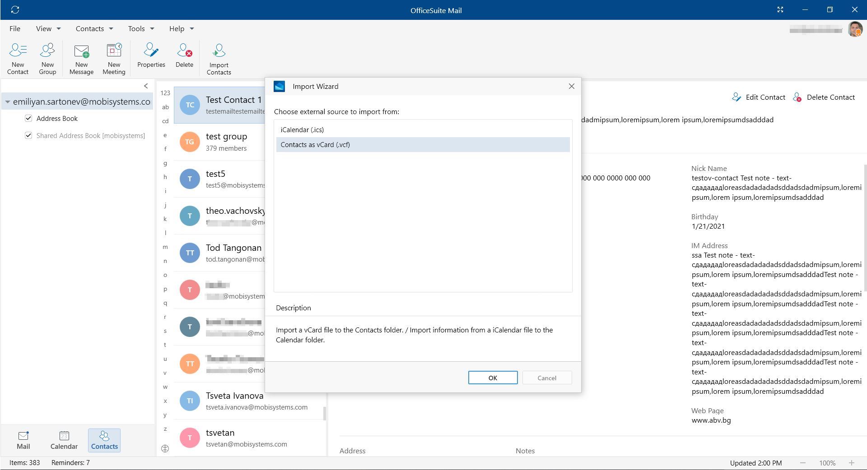Click Updated 2:00 PM status text
Image resolution: width=867 pixels, height=470 pixels.
coord(755,463)
